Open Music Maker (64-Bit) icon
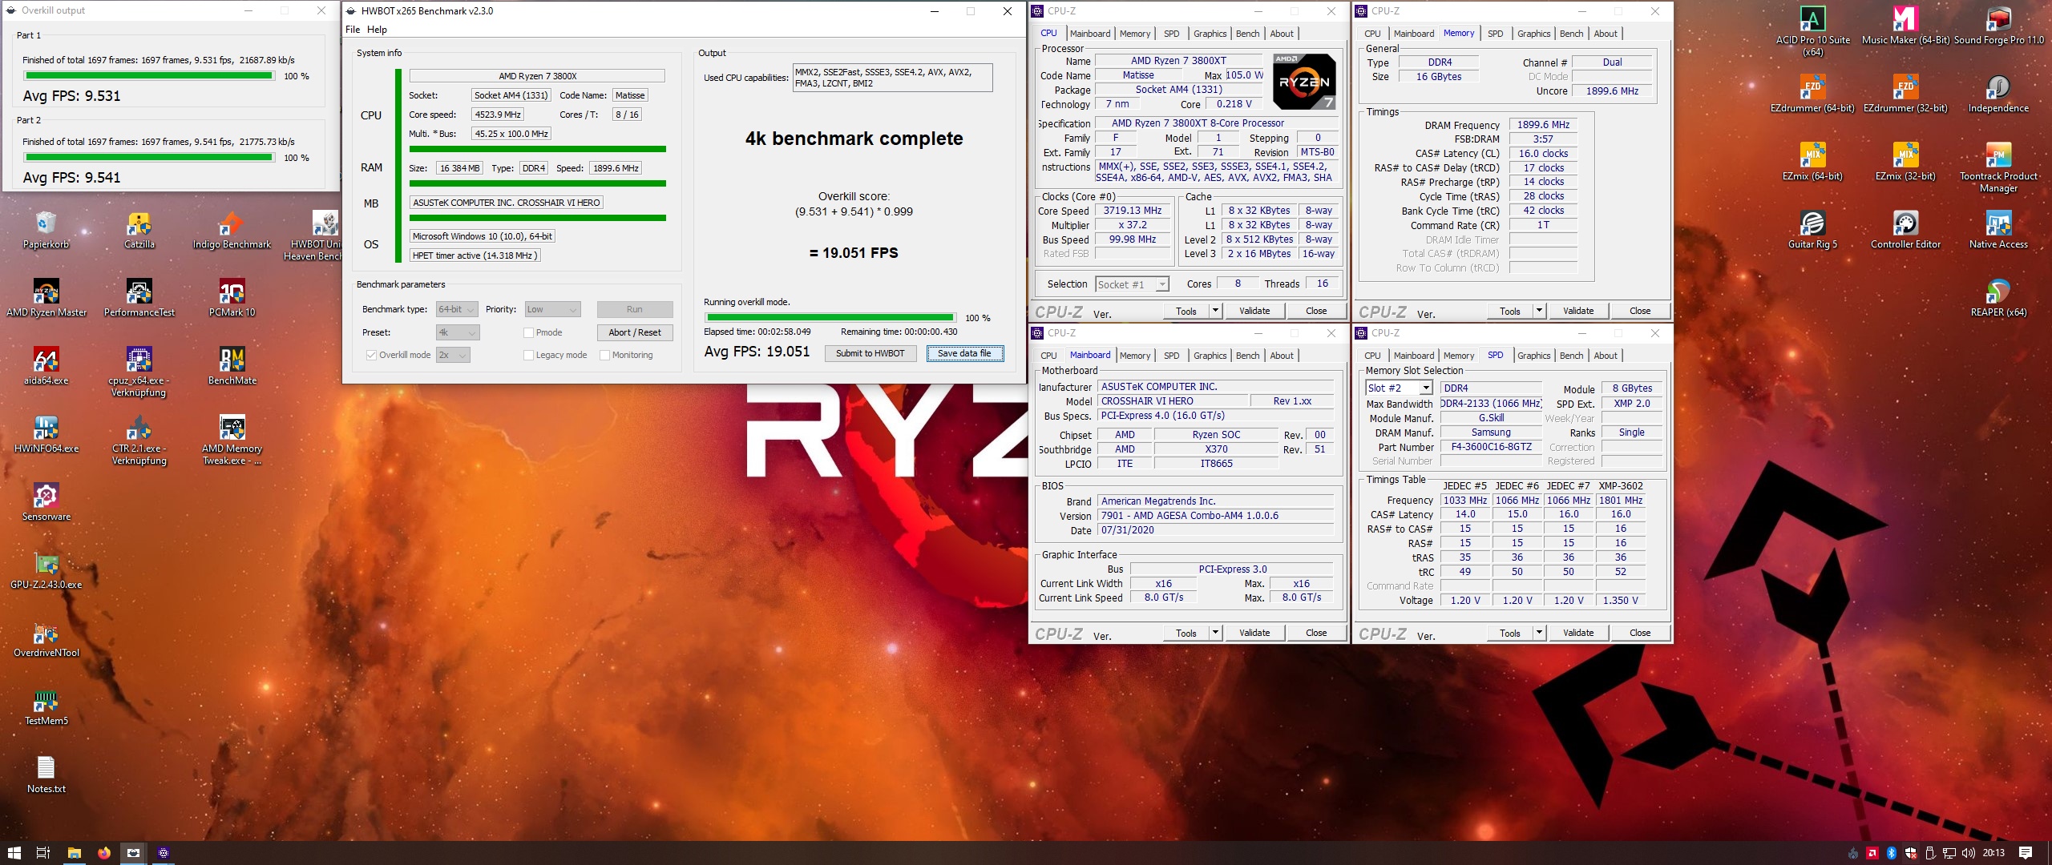The width and height of the screenshot is (2052, 865). (1905, 26)
